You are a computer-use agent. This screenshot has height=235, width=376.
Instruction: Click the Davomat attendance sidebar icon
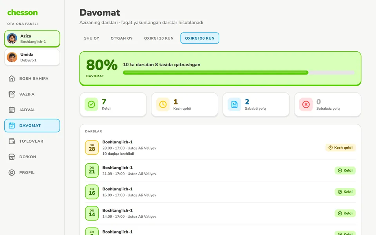click(x=12, y=125)
